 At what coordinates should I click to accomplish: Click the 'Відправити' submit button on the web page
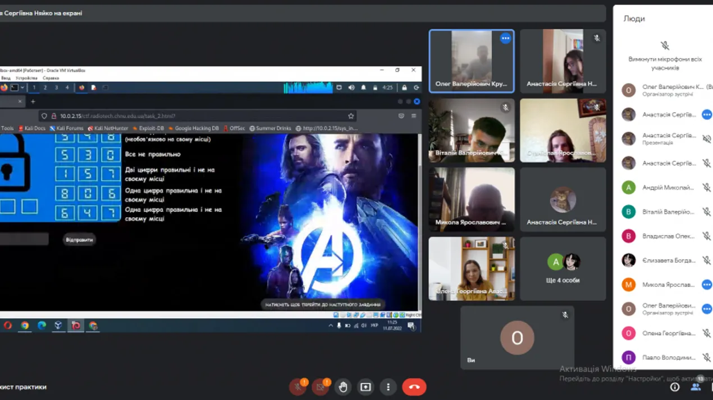[79, 240]
